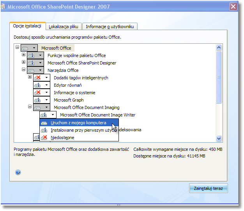
Task: Choose Niedostępne option
Action: pos(79,138)
